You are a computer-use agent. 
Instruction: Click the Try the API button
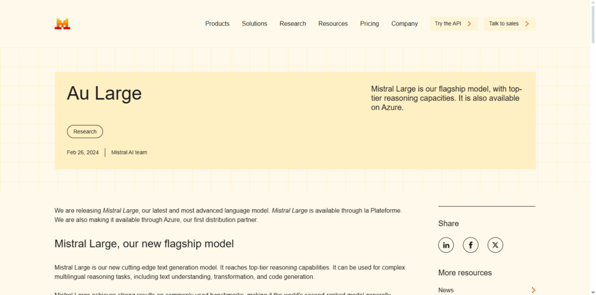pyautogui.click(x=454, y=23)
